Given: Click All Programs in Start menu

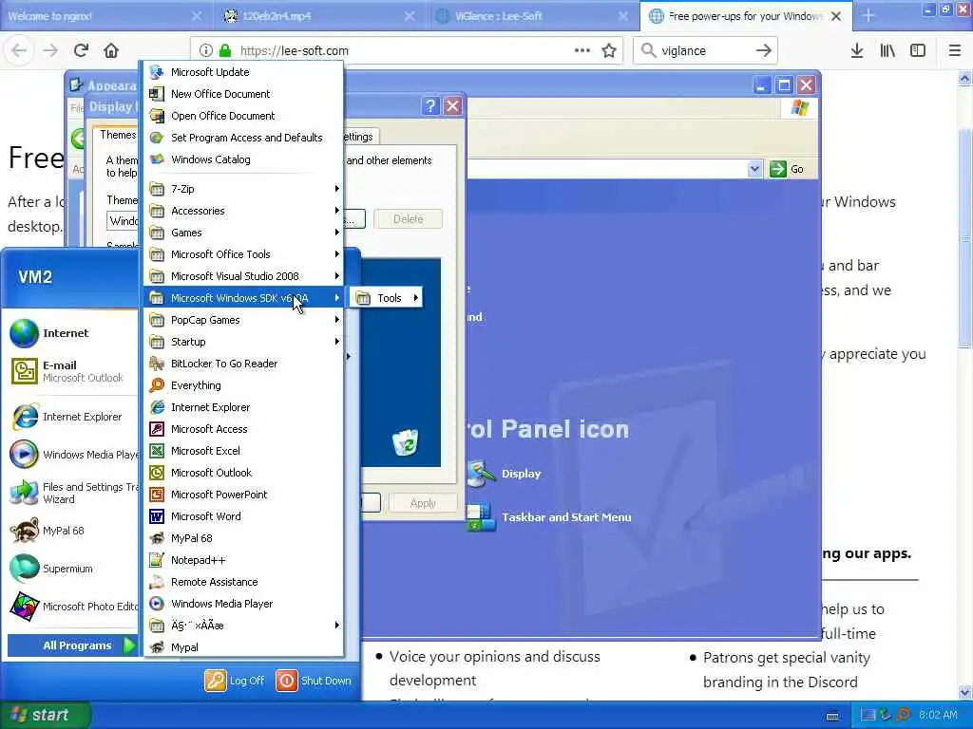Looking at the screenshot, I should (x=72, y=645).
